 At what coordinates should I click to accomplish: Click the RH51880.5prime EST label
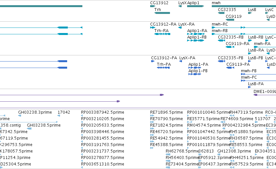point(246,132)
